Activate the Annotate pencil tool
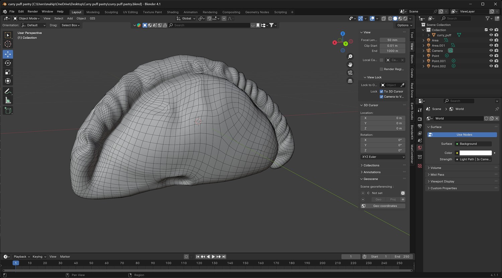502x278 pixels. point(8,91)
